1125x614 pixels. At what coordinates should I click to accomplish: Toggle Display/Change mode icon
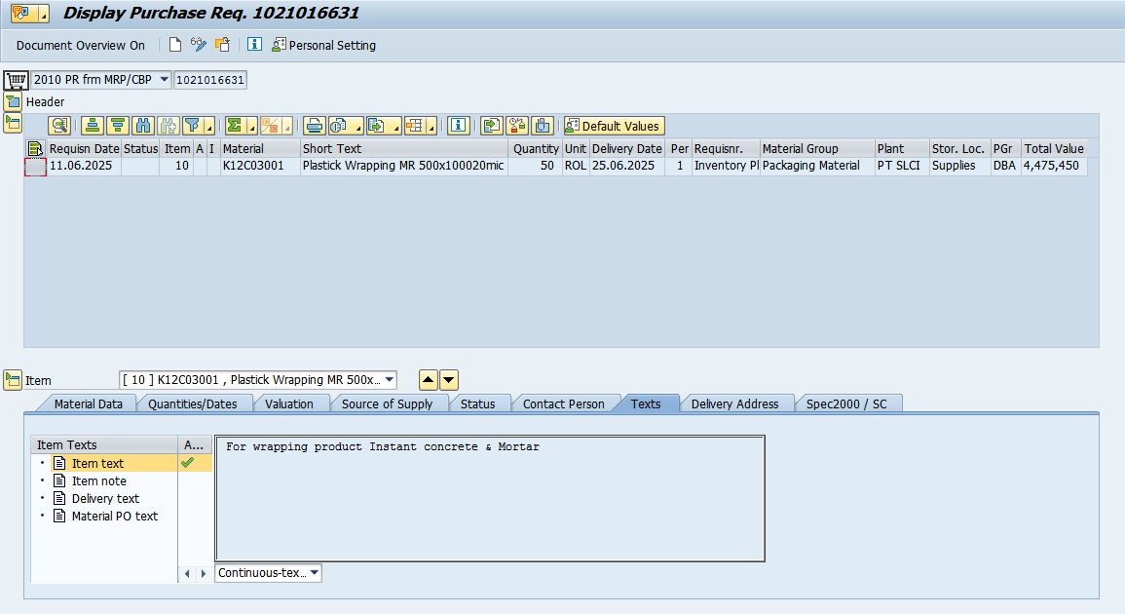point(198,45)
